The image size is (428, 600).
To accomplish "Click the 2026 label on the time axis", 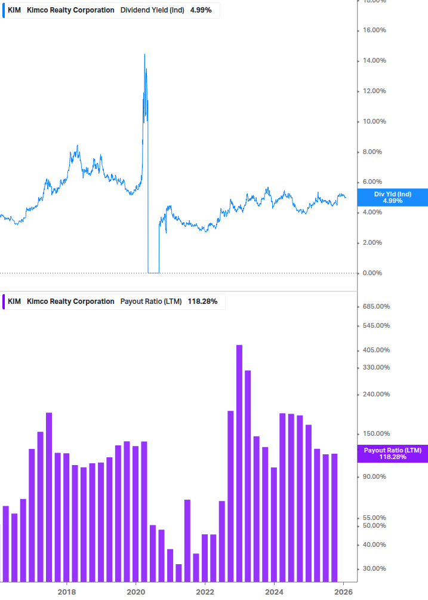I will [343, 591].
